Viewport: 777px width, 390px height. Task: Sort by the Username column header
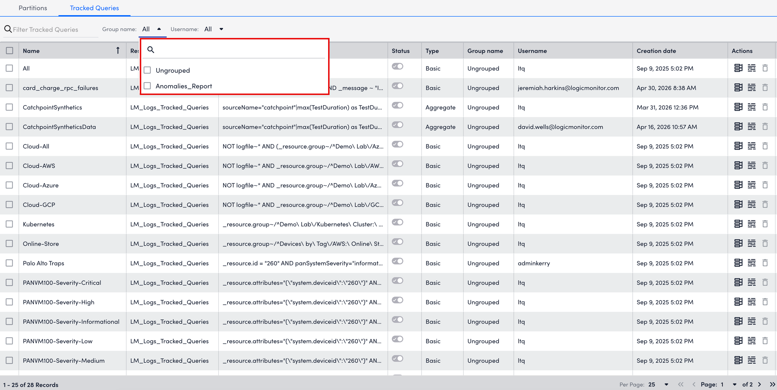(x=532, y=51)
